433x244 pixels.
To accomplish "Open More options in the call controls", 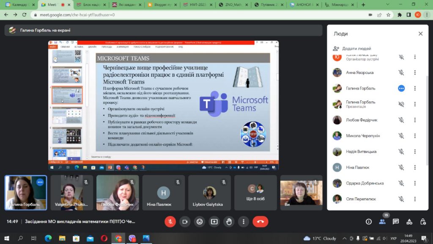I will 244,222.
